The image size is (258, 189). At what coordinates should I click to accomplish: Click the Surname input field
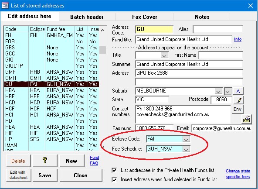[x=189, y=64]
